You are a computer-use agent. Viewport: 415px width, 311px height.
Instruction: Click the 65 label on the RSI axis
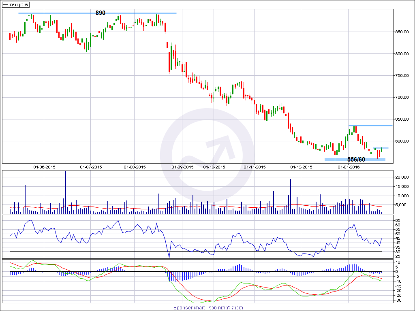coord(398,221)
